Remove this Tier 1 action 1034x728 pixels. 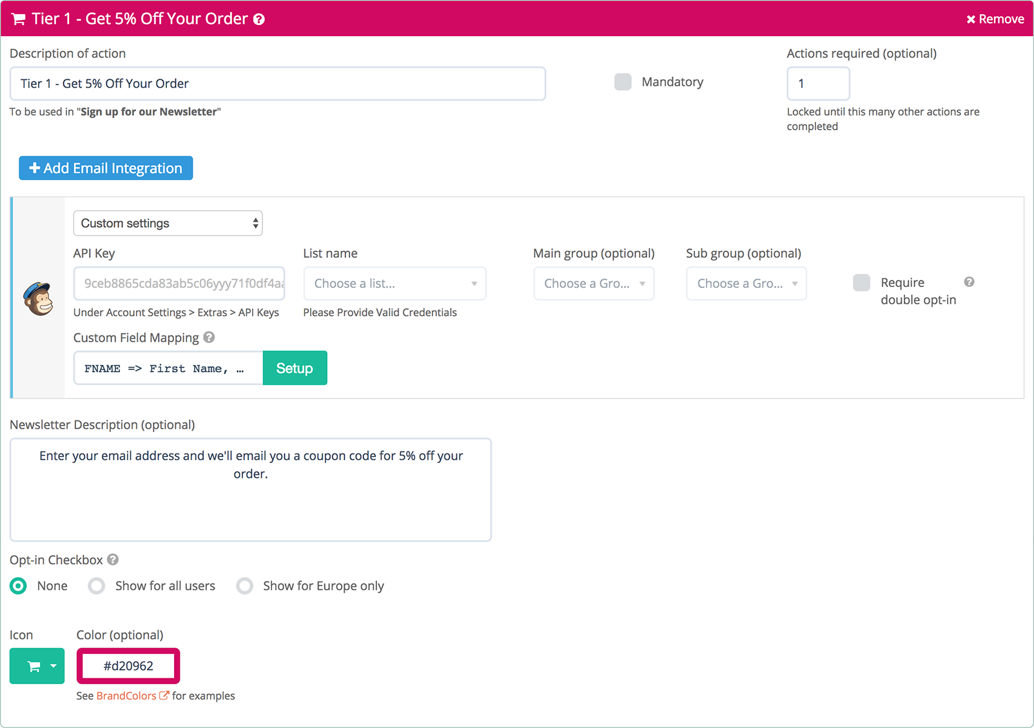pos(995,19)
